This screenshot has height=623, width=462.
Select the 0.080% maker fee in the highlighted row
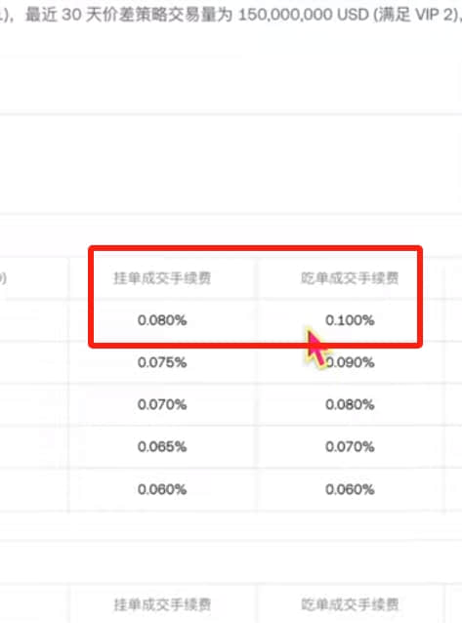(x=162, y=320)
